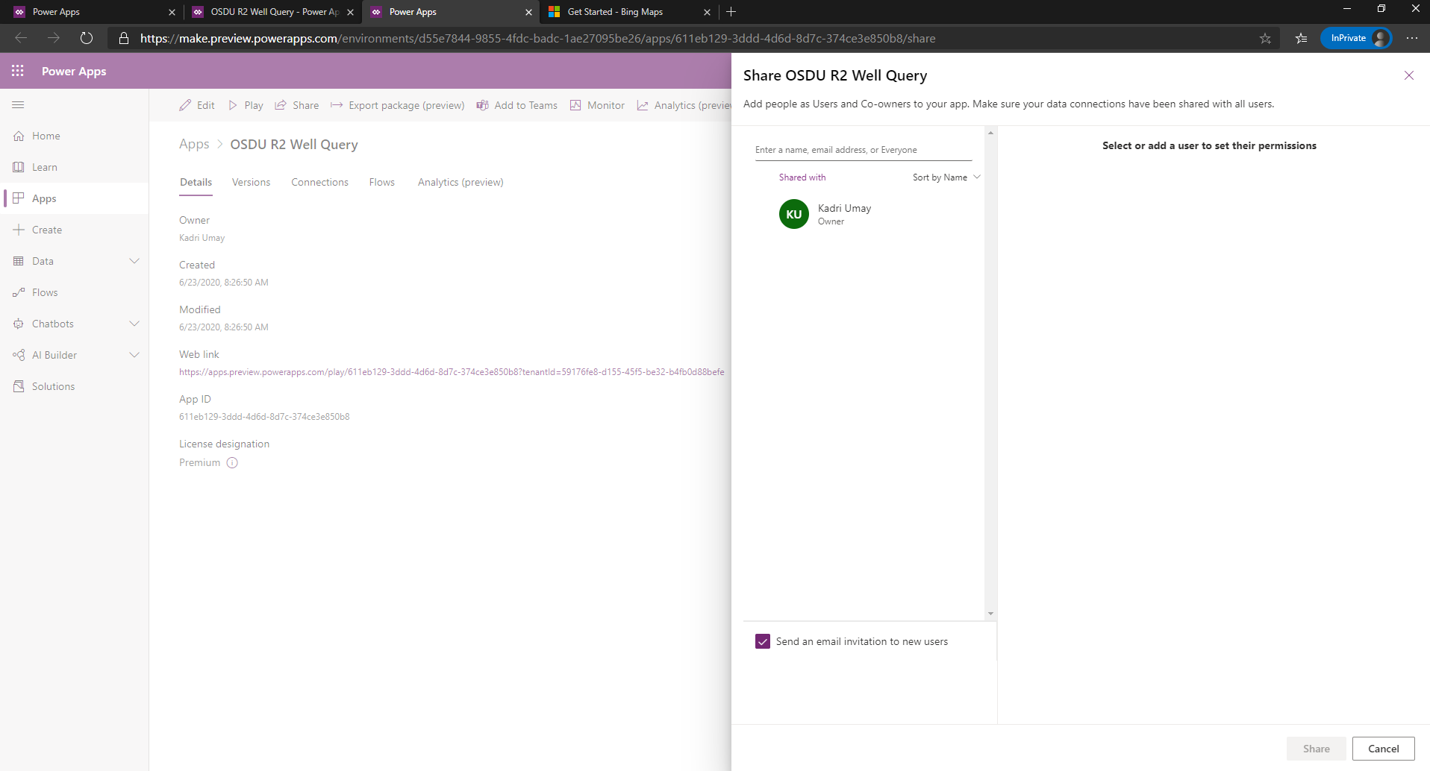Click the App ID value text
1430x771 pixels.
tap(264, 417)
